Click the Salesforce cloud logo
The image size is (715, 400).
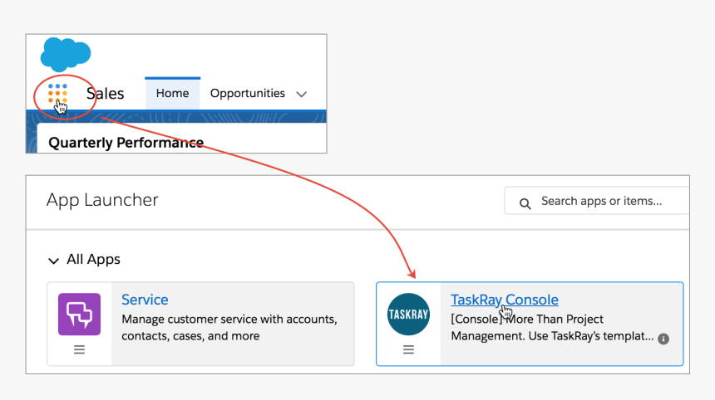tap(66, 55)
